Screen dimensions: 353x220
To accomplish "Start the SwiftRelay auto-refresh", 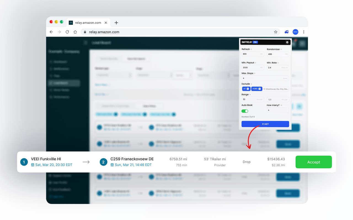I will [265, 124].
